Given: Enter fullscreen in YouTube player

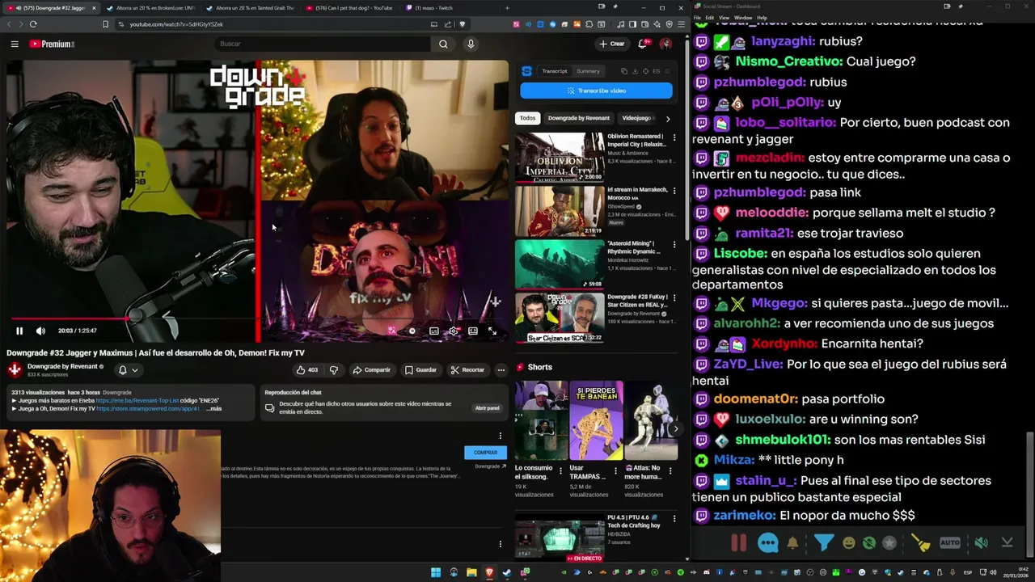Looking at the screenshot, I should (x=492, y=331).
